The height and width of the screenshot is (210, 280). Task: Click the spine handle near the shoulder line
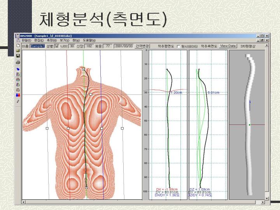(91, 94)
